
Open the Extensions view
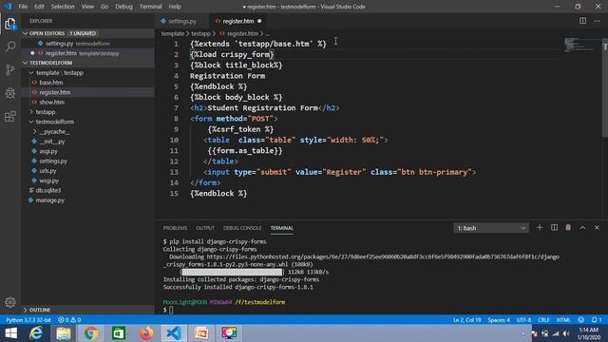(10, 116)
